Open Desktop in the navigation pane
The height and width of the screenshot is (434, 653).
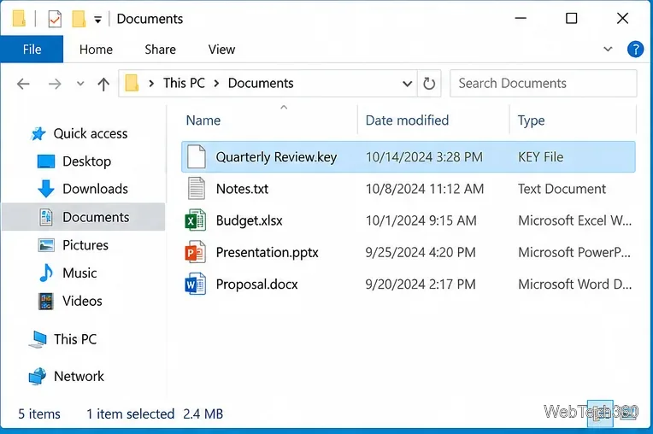[86, 161]
